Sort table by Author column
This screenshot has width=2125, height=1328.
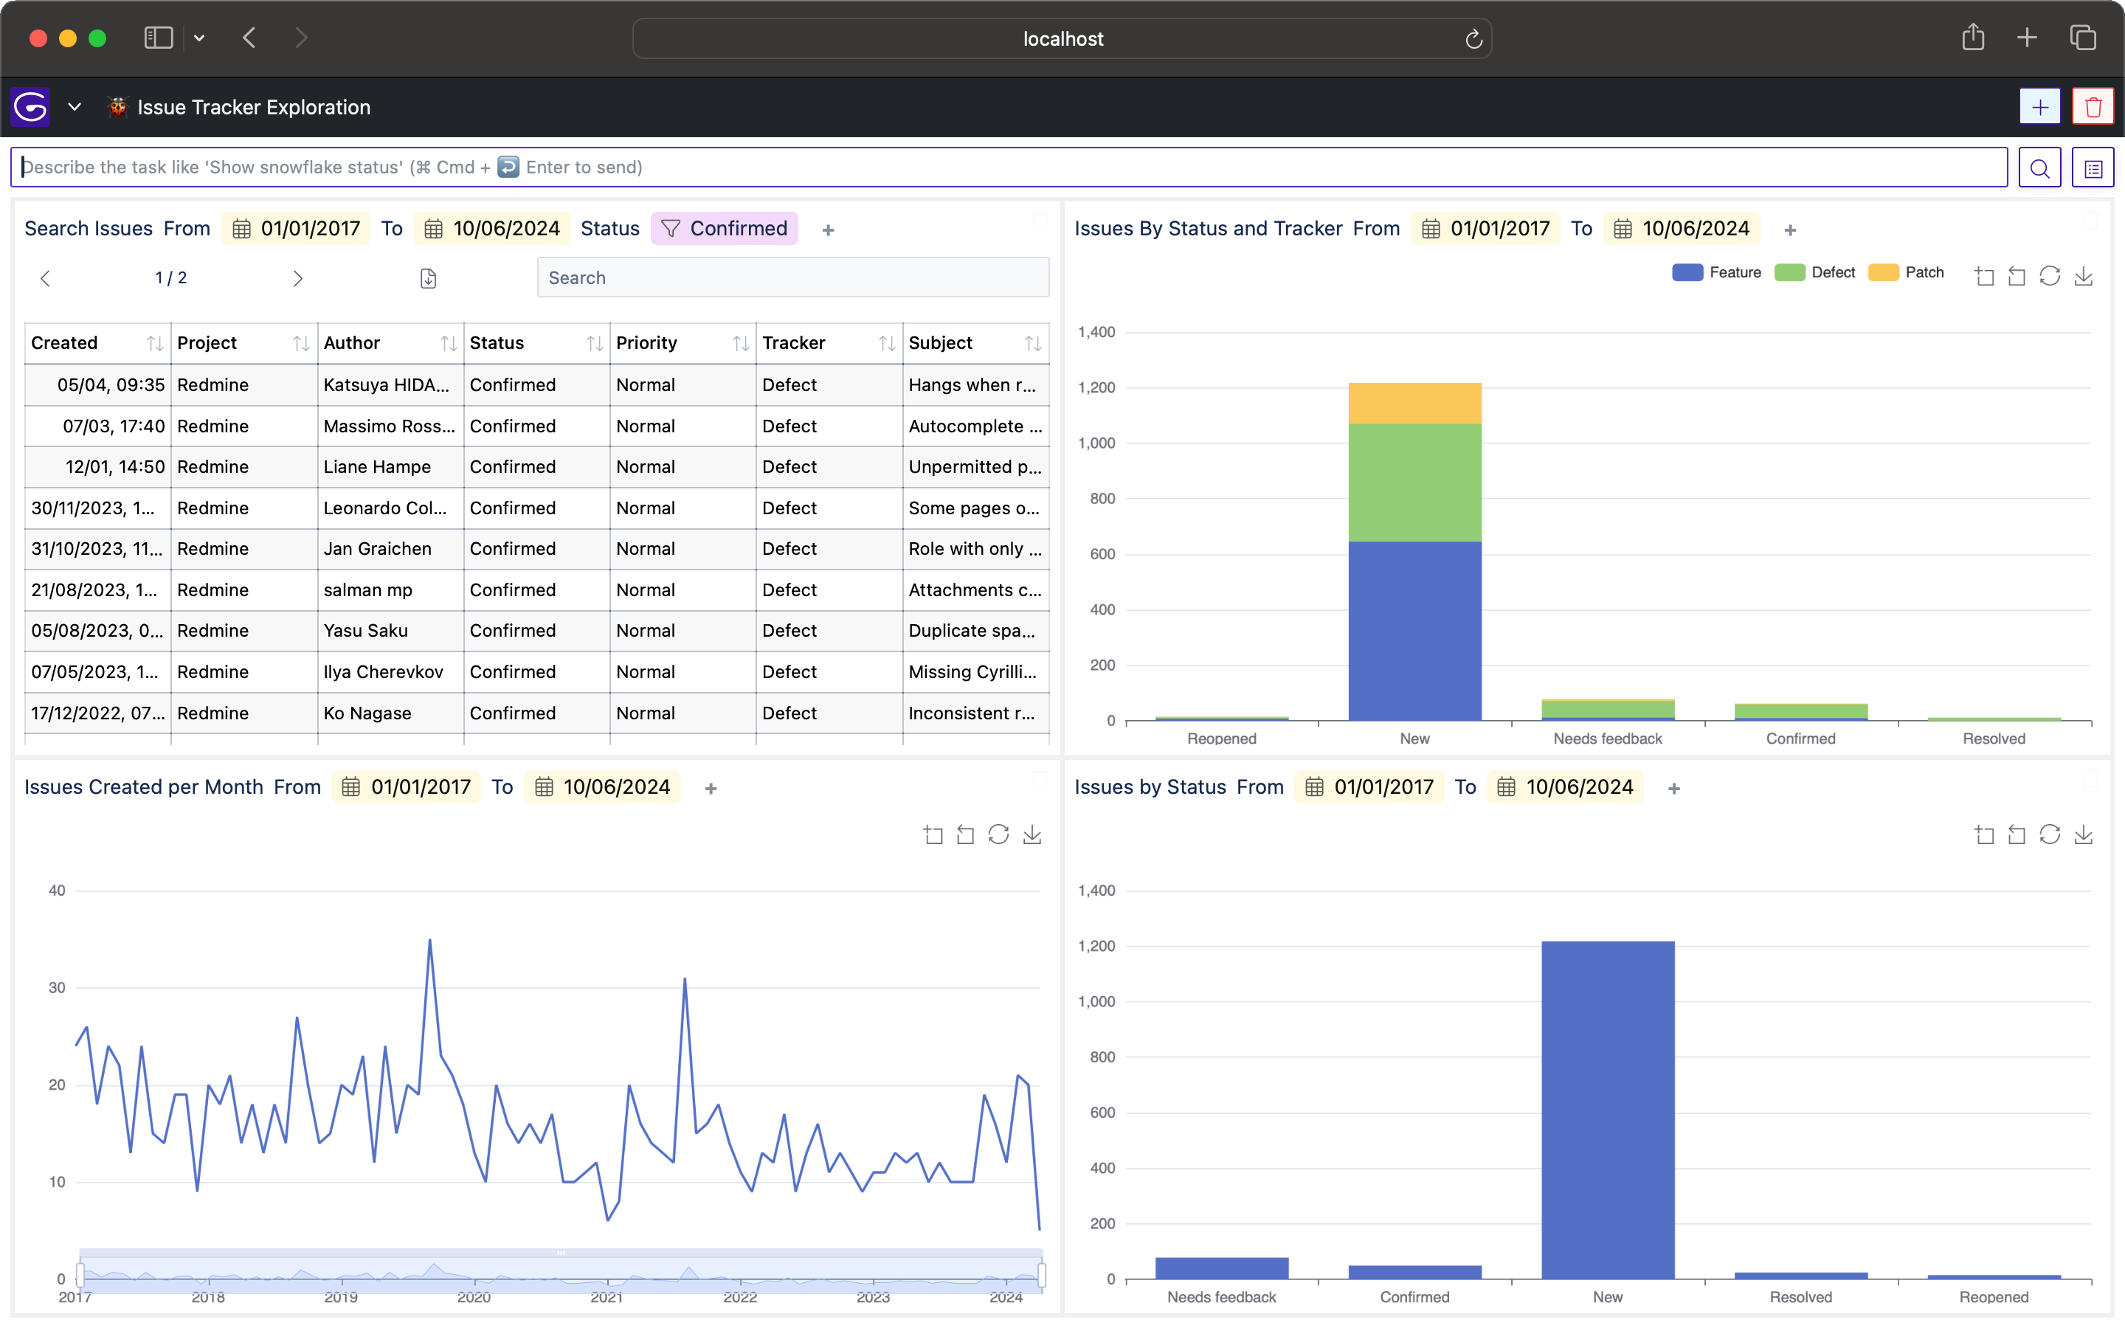coord(448,343)
